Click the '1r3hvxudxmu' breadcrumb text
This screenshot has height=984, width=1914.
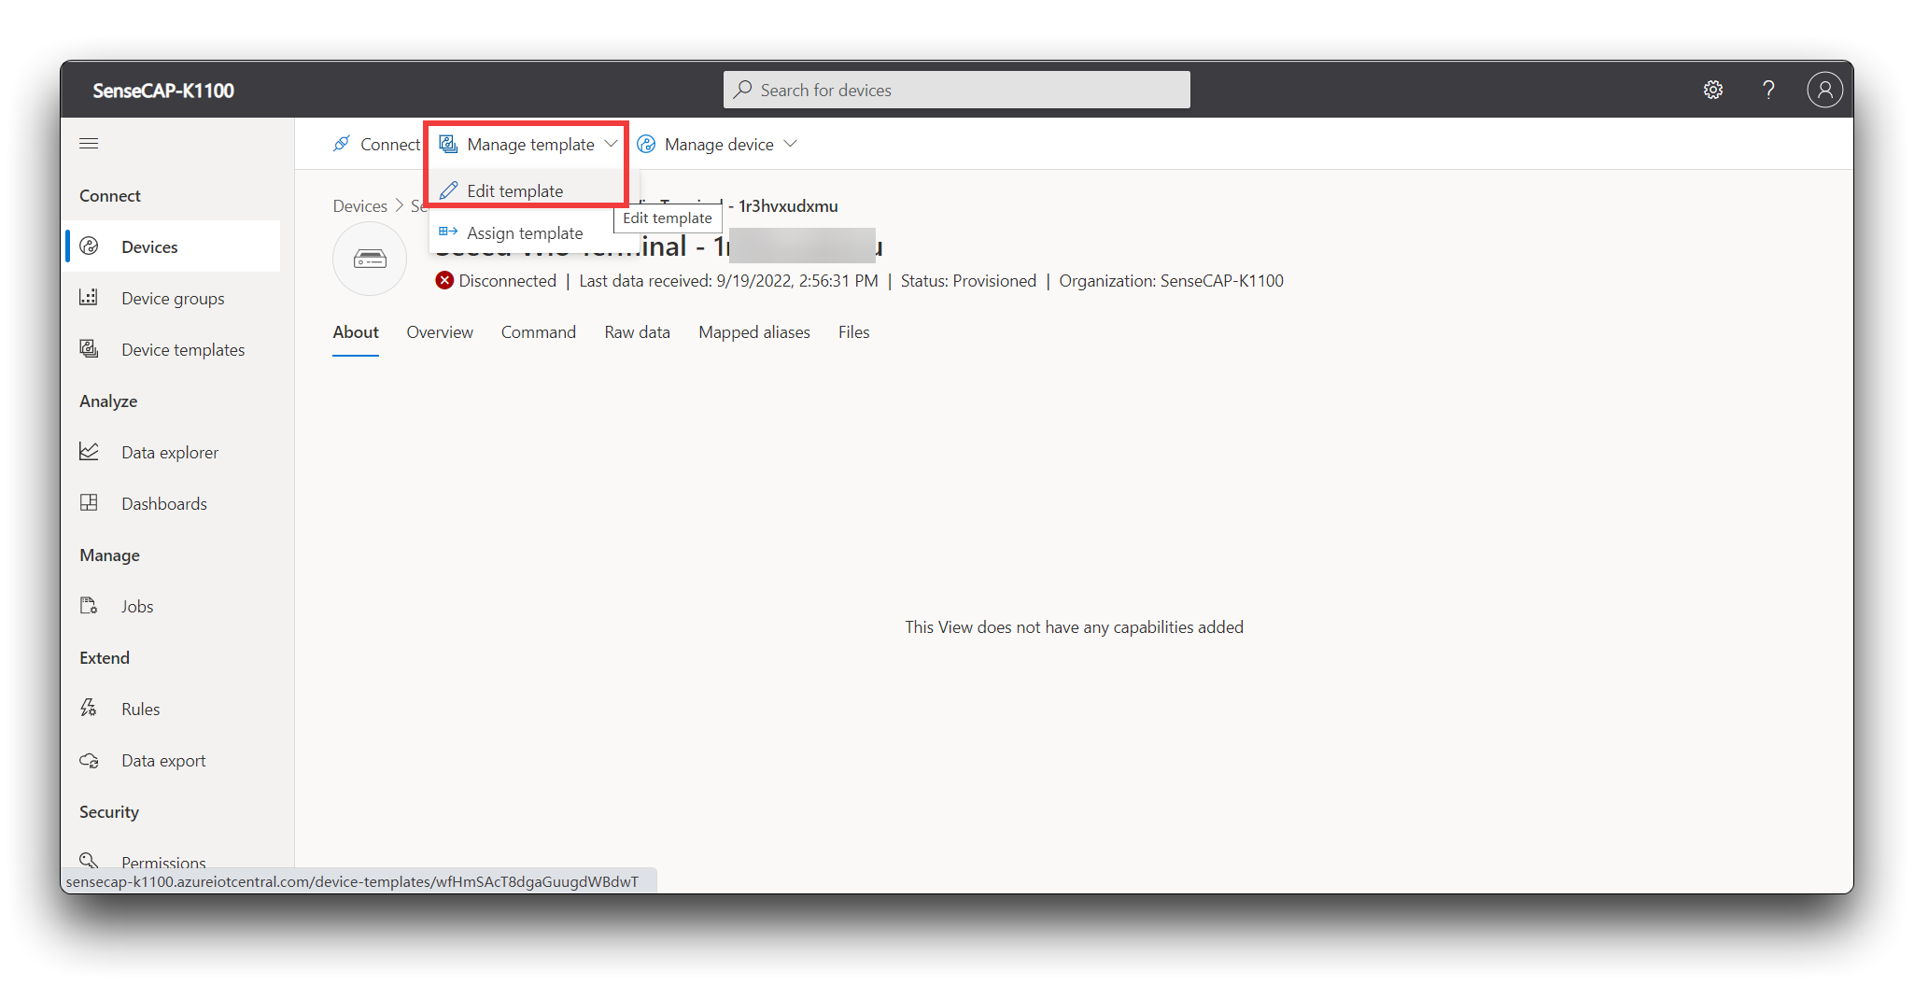tap(788, 205)
